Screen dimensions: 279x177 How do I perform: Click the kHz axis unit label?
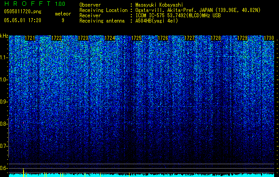tap(4, 36)
